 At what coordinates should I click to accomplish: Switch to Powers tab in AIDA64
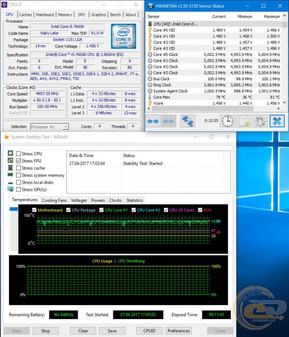98,200
